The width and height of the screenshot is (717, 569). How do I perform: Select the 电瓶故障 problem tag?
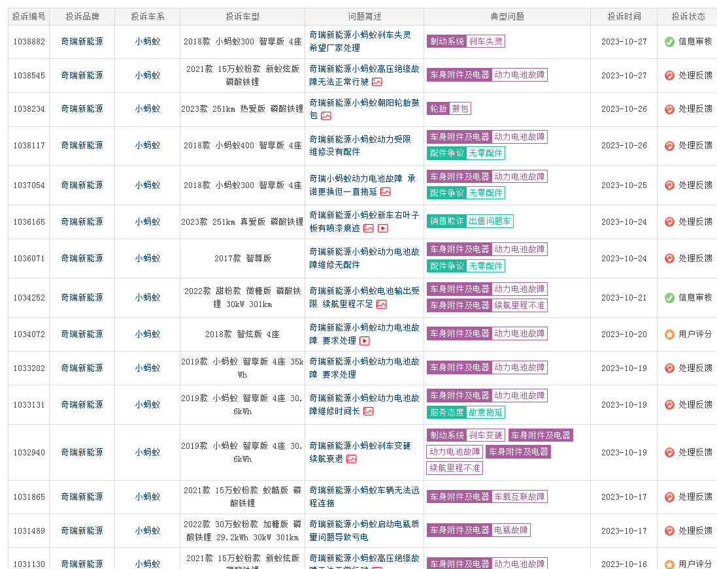click(x=510, y=530)
